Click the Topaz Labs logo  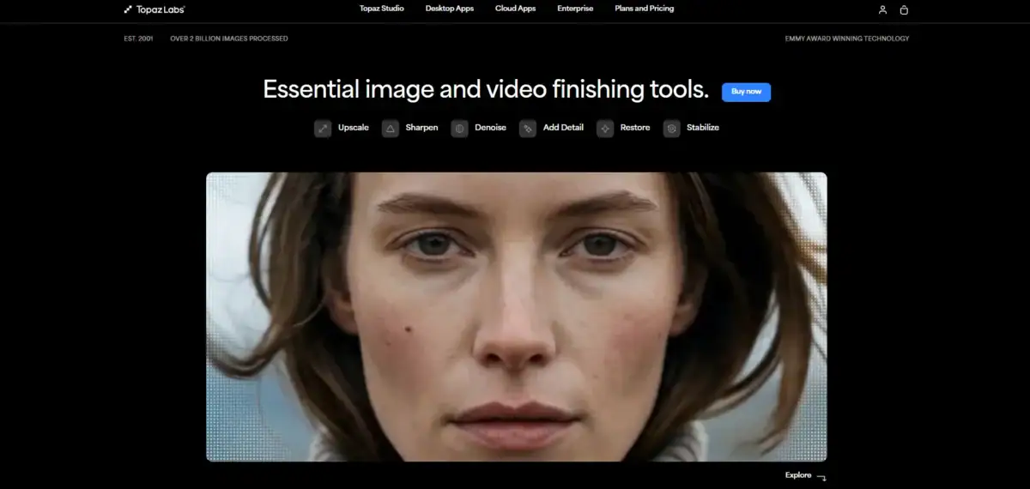154,9
